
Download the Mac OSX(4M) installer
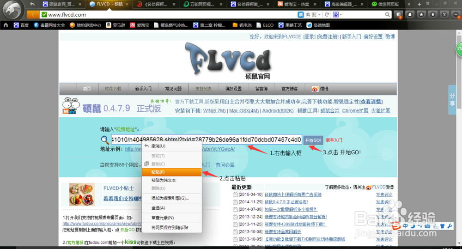coord(244,111)
